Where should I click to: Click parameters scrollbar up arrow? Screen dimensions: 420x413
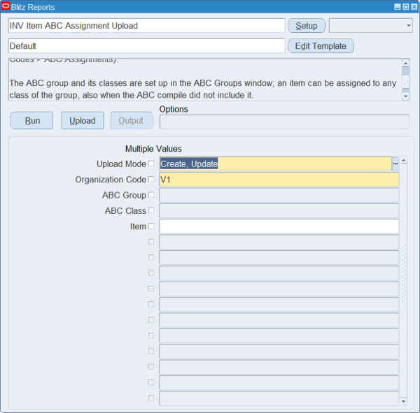coord(404,160)
